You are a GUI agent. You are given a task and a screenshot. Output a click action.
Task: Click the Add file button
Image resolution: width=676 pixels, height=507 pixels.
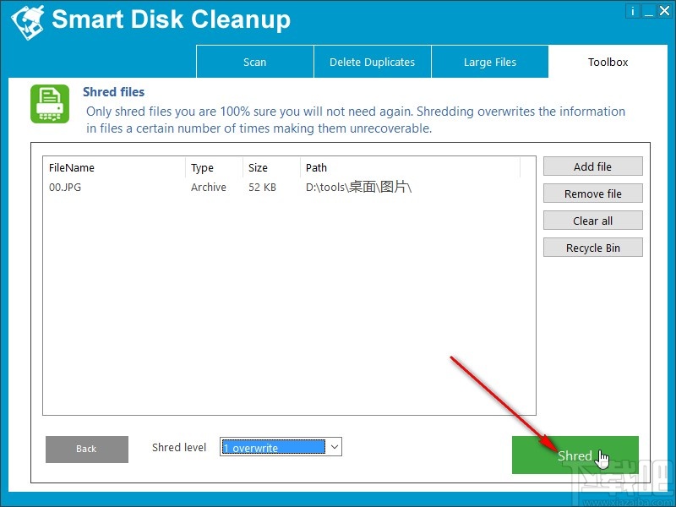[593, 166]
